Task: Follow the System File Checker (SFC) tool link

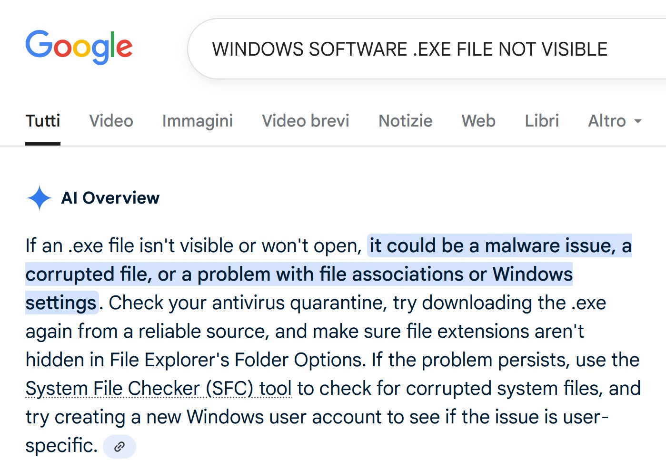Action: [x=159, y=389]
